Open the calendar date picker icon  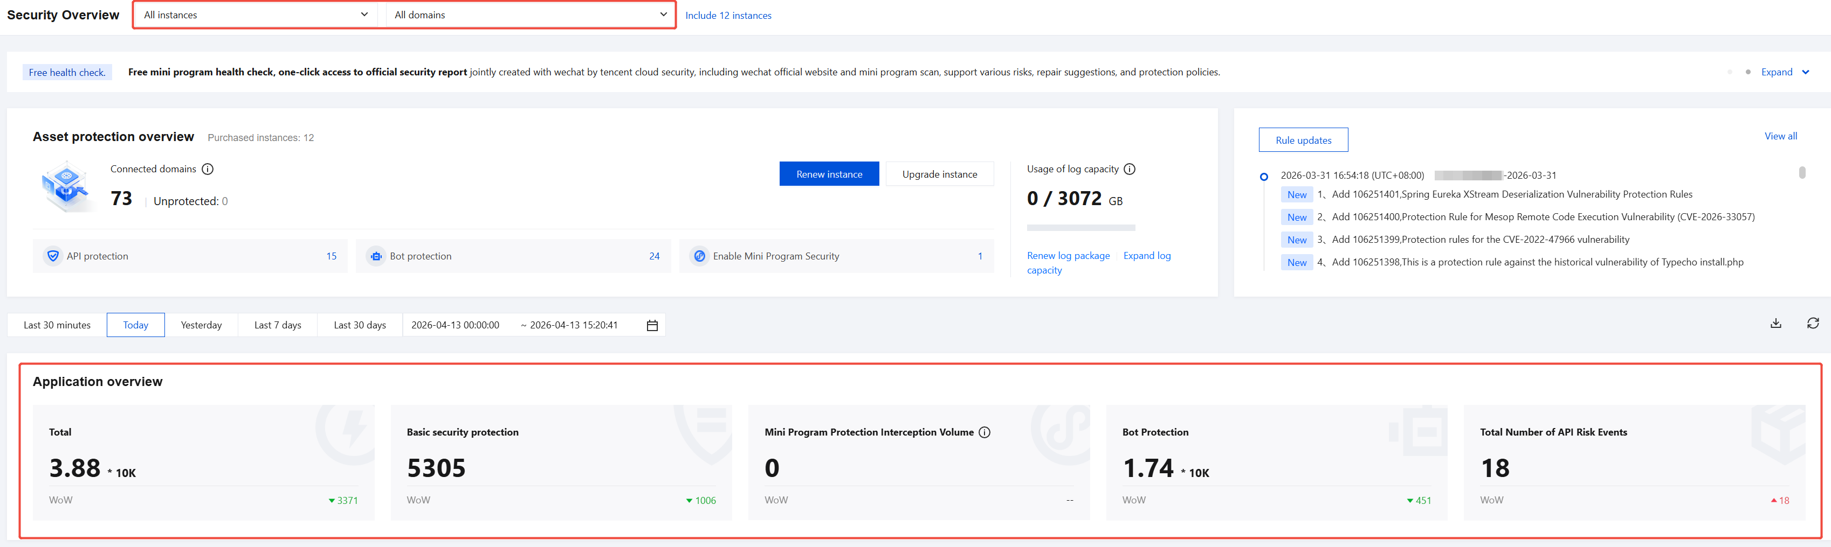point(652,326)
